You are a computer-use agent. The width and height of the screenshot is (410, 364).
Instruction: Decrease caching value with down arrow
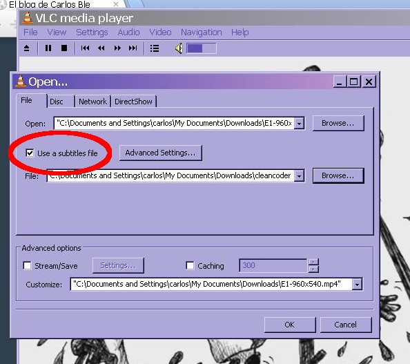(313, 269)
